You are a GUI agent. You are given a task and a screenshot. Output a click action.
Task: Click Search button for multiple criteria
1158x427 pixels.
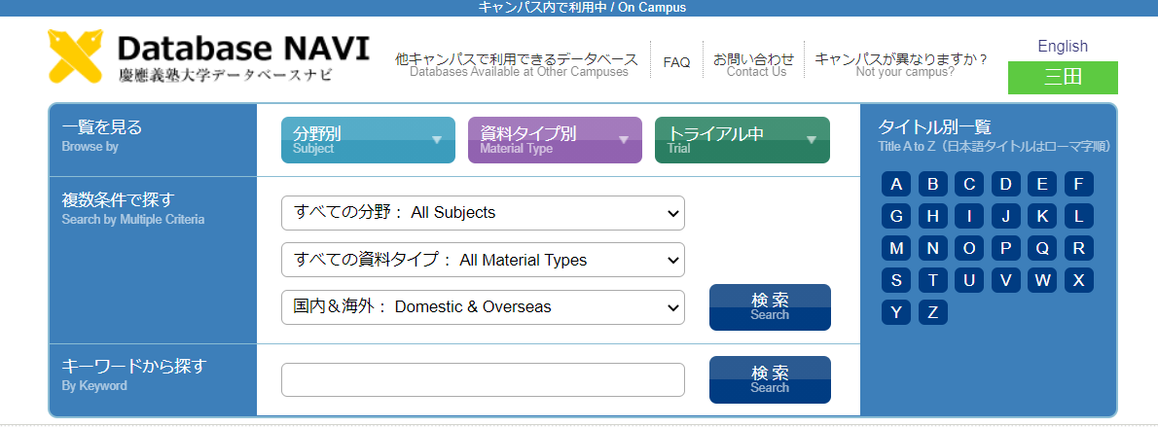coord(770,306)
